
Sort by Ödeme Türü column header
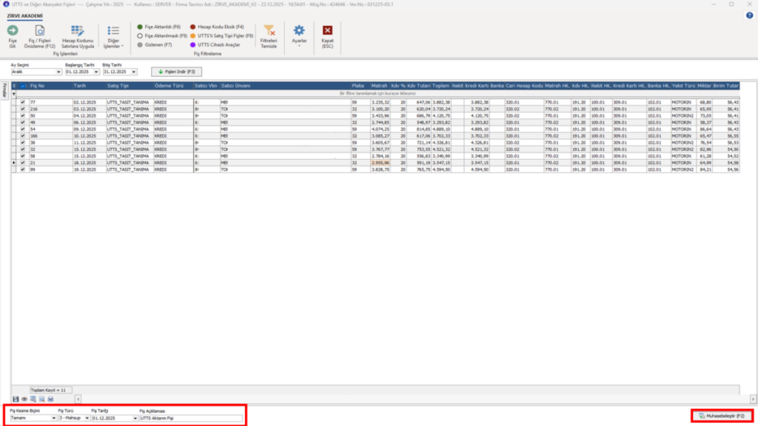[x=173, y=86]
